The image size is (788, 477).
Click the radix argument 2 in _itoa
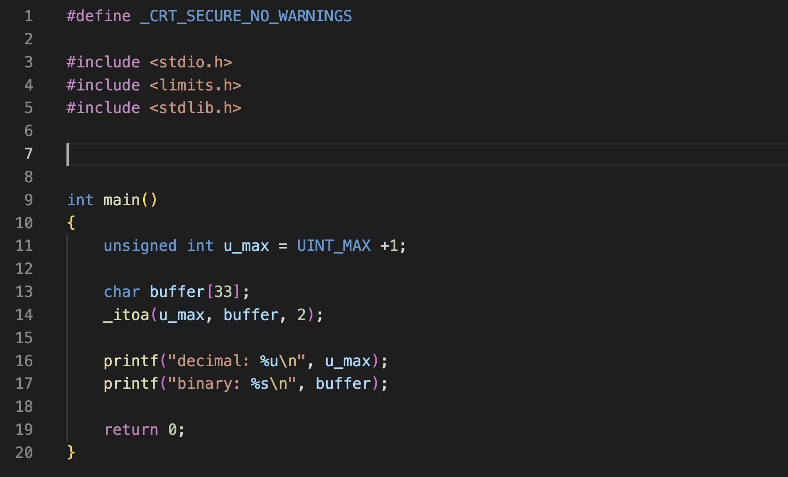[x=301, y=315]
